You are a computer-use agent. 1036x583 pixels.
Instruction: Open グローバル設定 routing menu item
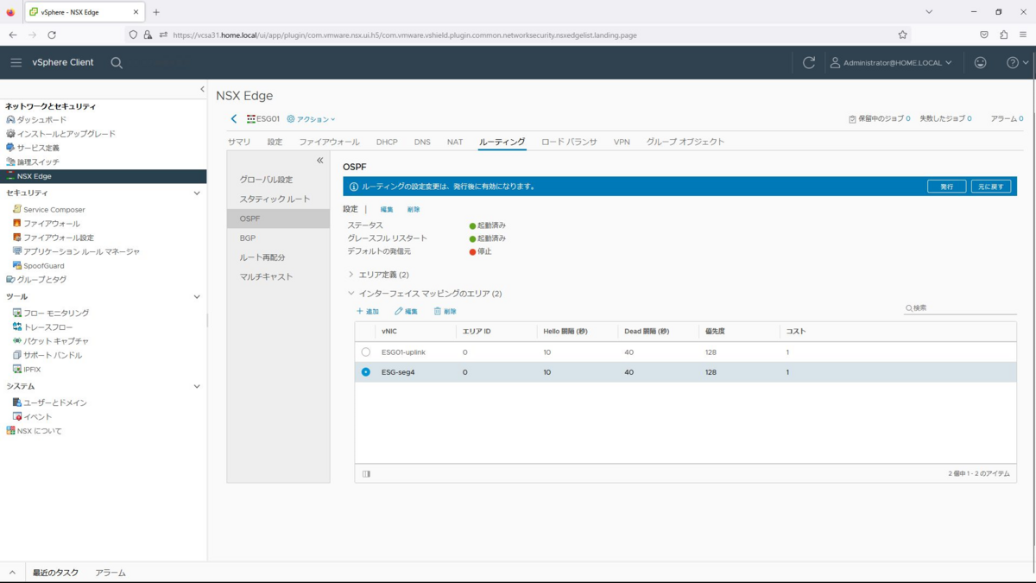(x=278, y=180)
